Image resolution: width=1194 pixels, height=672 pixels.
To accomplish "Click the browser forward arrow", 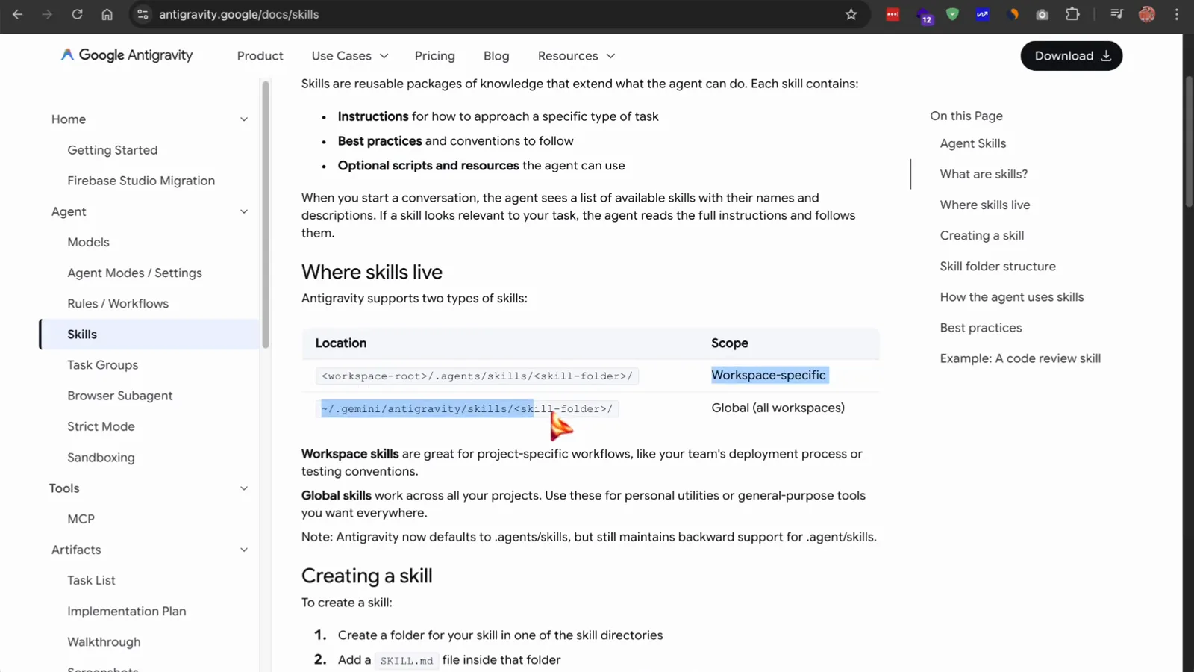I will pos(47,14).
